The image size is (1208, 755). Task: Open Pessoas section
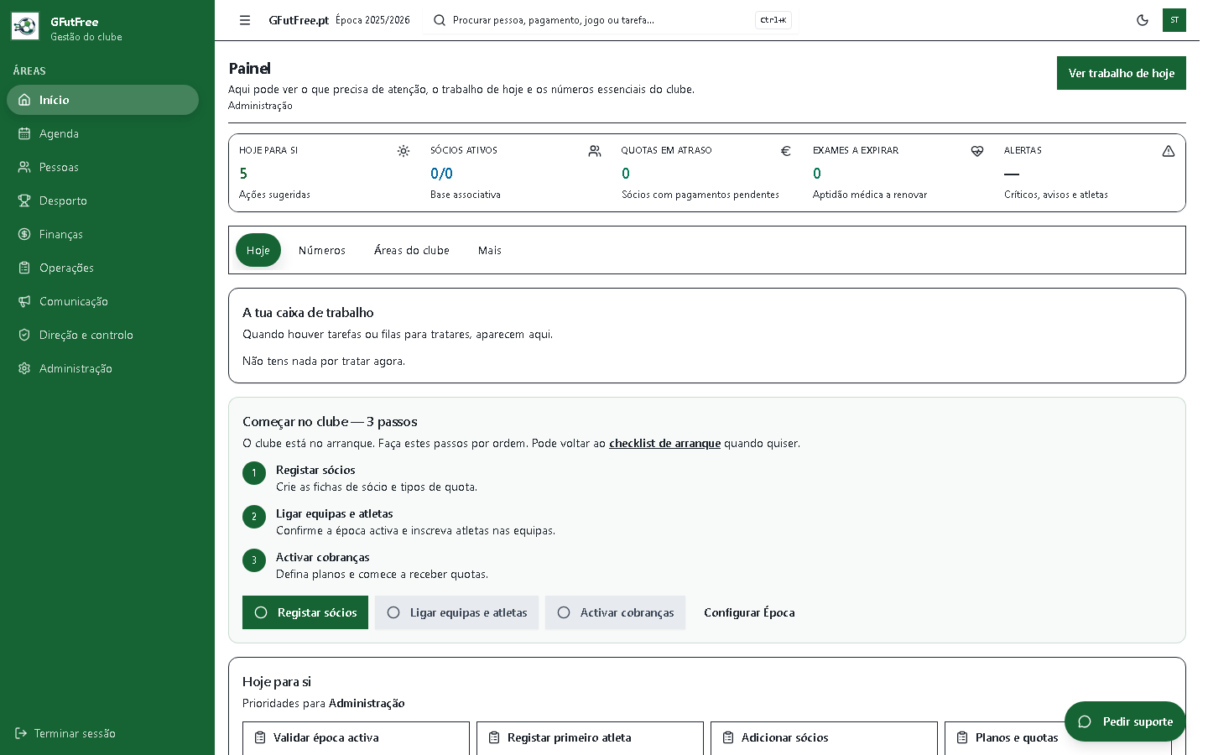[x=102, y=167]
